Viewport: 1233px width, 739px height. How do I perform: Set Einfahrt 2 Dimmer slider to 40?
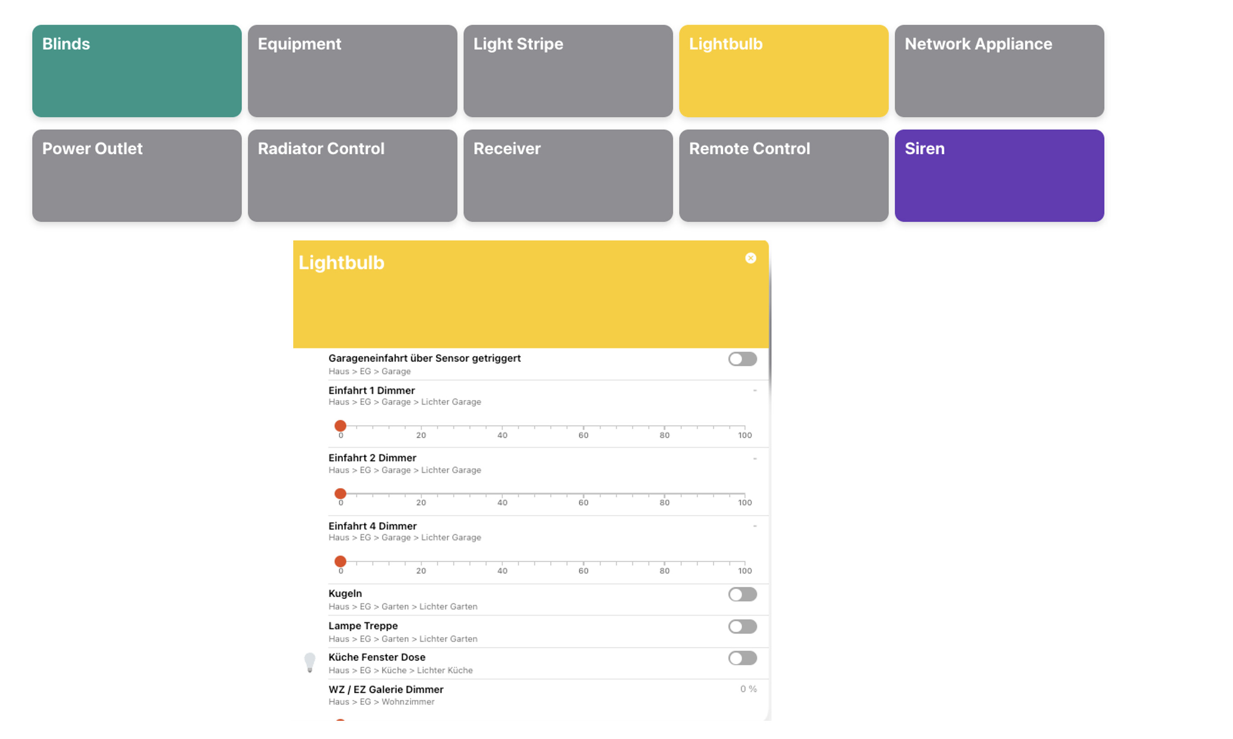coord(502,494)
